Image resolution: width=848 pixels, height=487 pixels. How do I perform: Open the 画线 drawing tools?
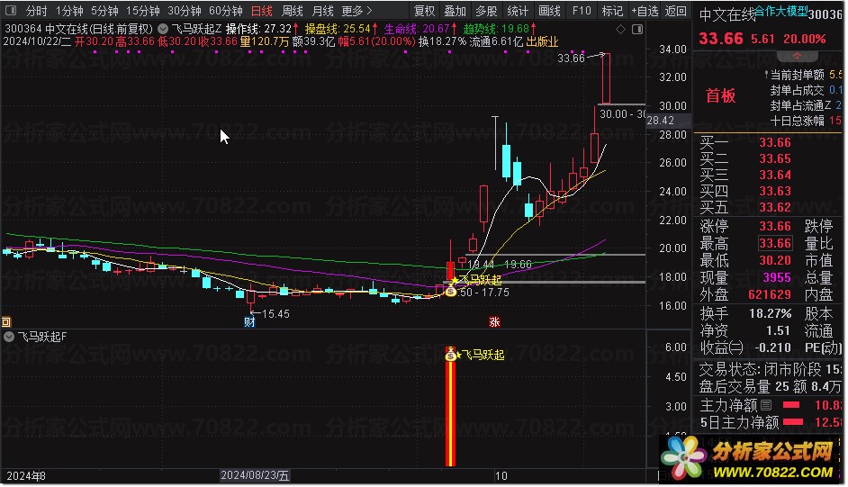pyautogui.click(x=549, y=11)
